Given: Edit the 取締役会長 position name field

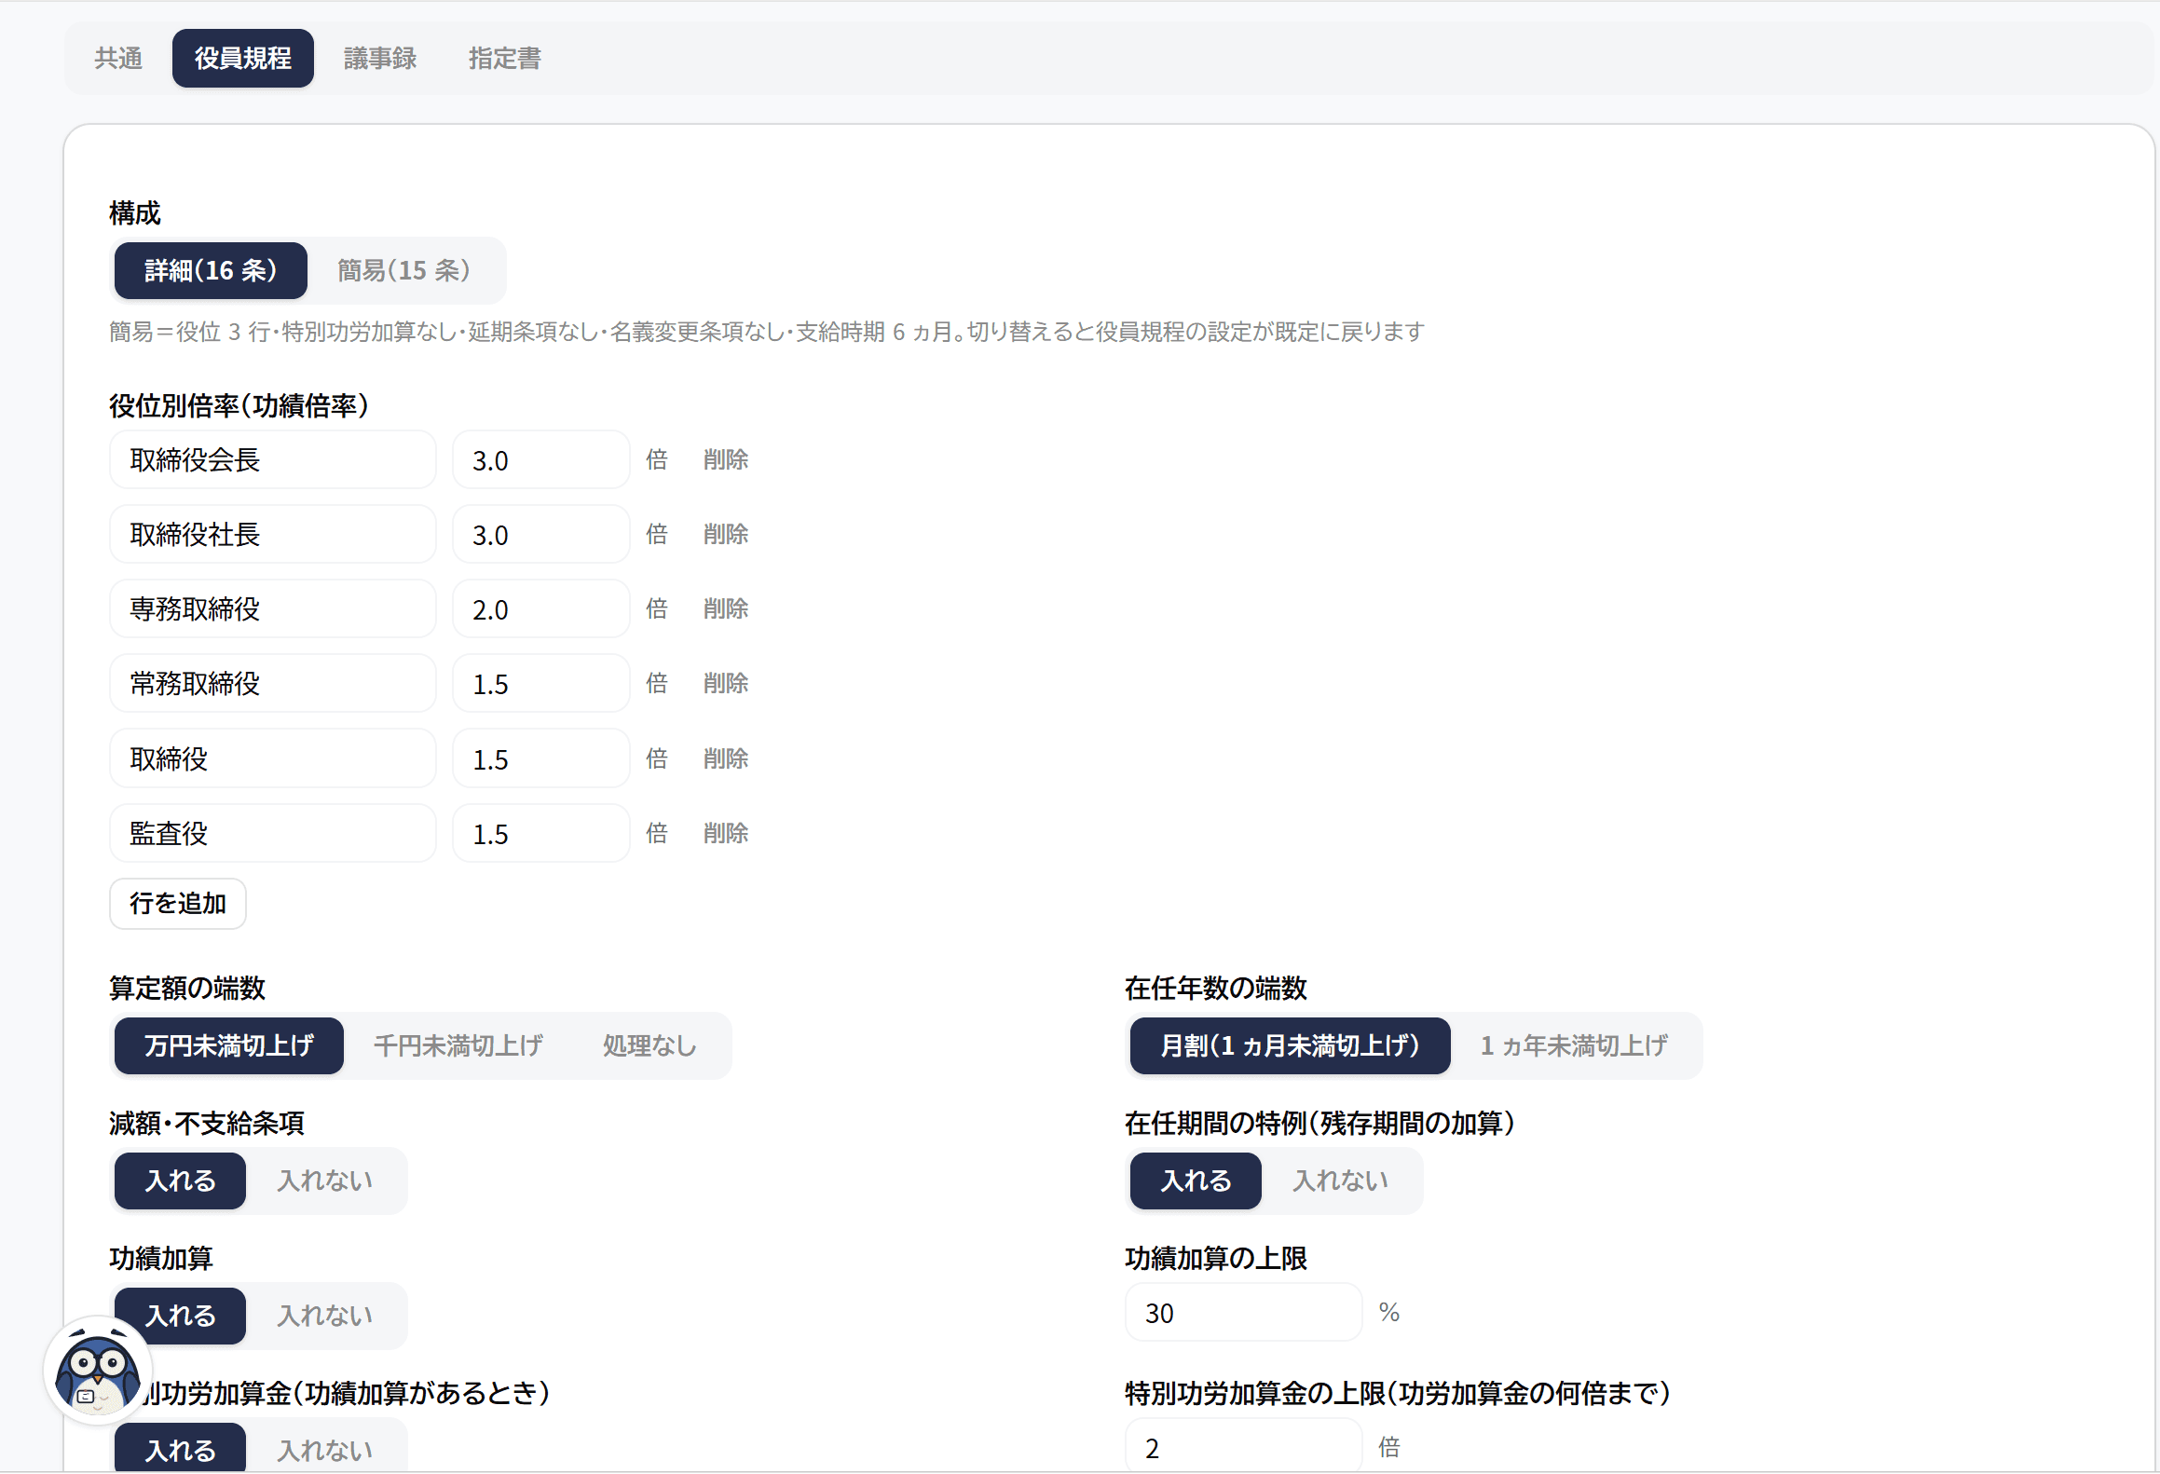Looking at the screenshot, I should coord(273,460).
